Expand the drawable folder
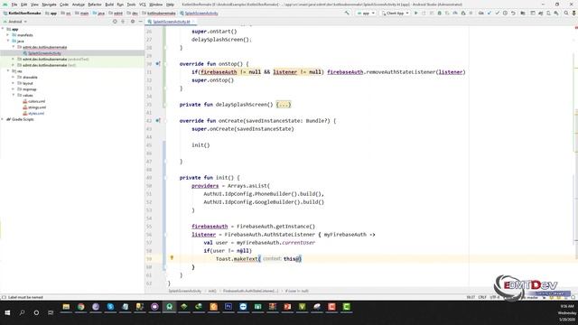This screenshot has height=325, width=578. pos(14,77)
